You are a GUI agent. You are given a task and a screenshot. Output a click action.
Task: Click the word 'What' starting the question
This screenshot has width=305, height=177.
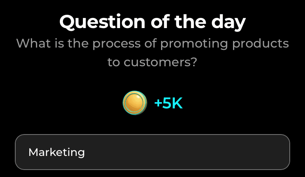[33, 43]
